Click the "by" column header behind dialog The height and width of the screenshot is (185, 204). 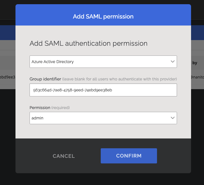pyautogui.click(x=195, y=63)
